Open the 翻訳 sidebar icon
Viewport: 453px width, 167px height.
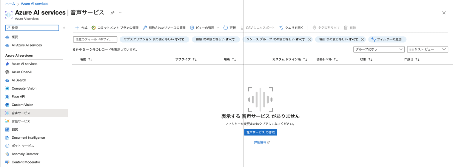pyautogui.click(x=8, y=129)
